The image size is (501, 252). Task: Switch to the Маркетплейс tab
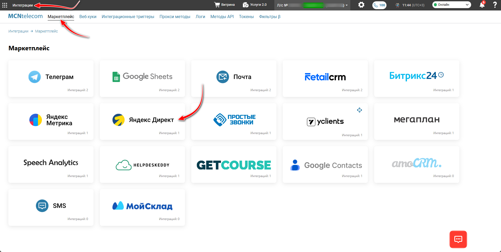click(61, 17)
